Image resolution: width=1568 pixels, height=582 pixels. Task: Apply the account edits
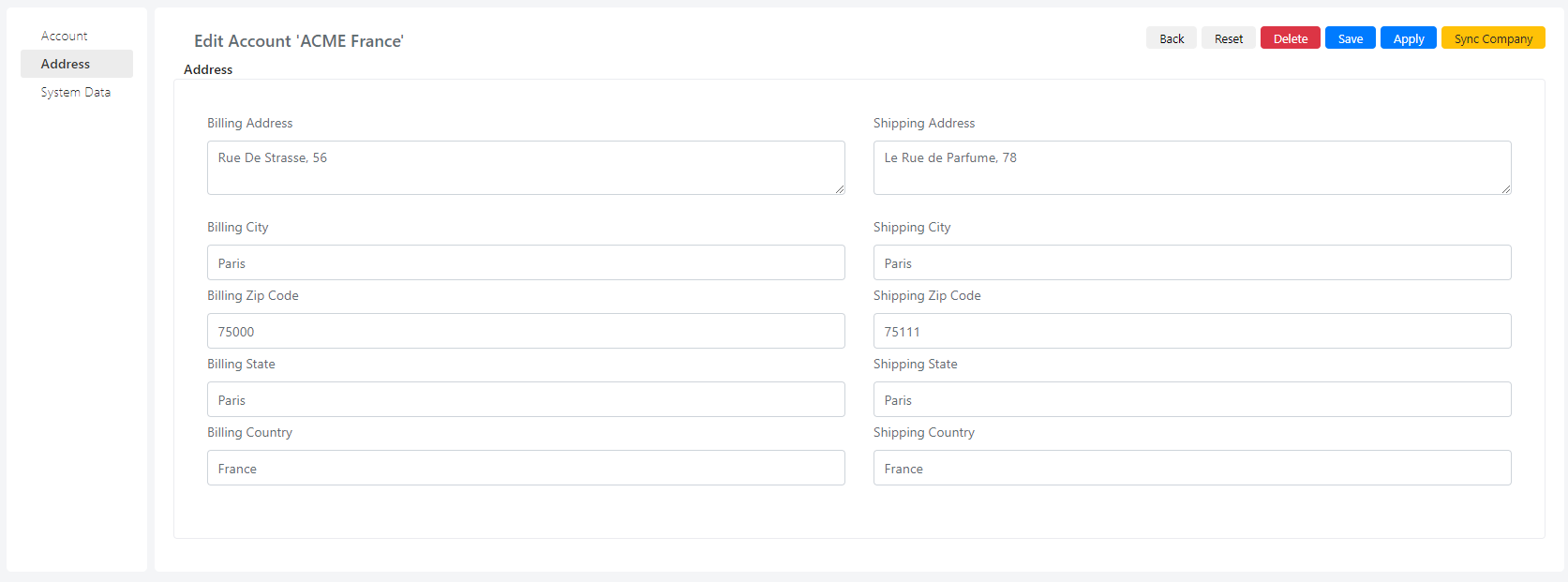point(1409,38)
